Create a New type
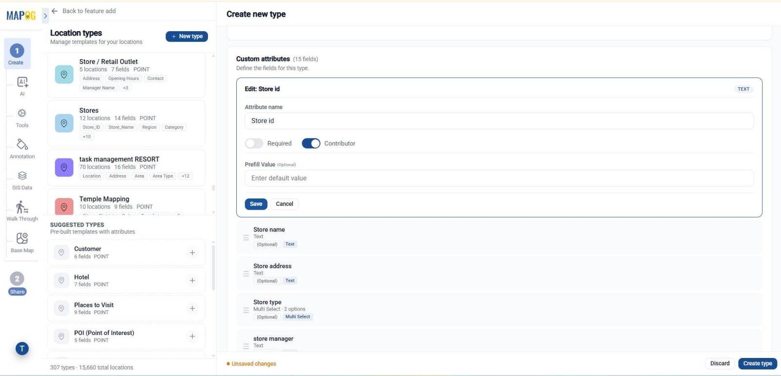 (187, 36)
